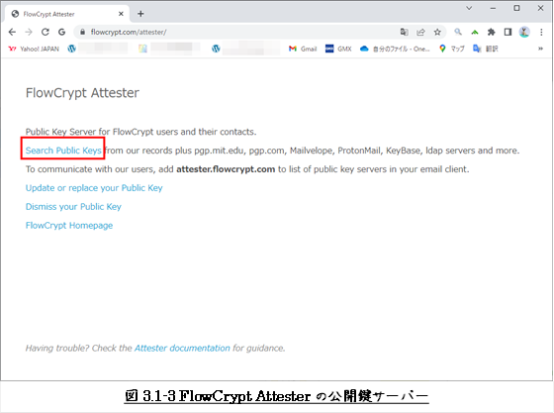The height and width of the screenshot is (413, 554).
Task: Click the browser back arrow
Action: point(12,32)
